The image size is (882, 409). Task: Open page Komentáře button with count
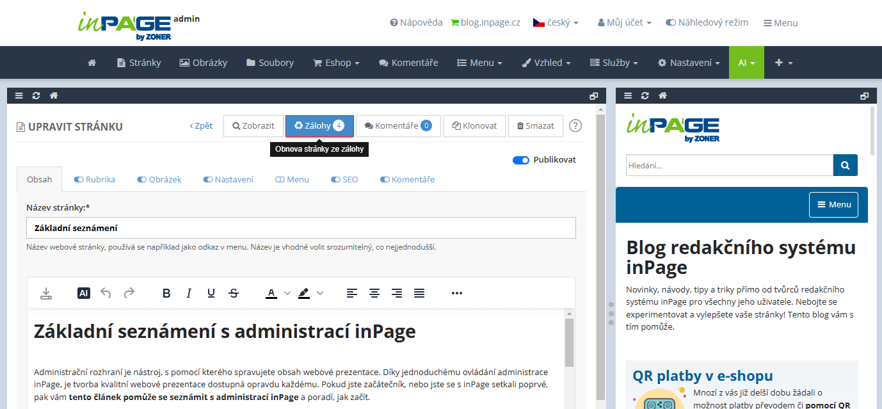point(398,126)
